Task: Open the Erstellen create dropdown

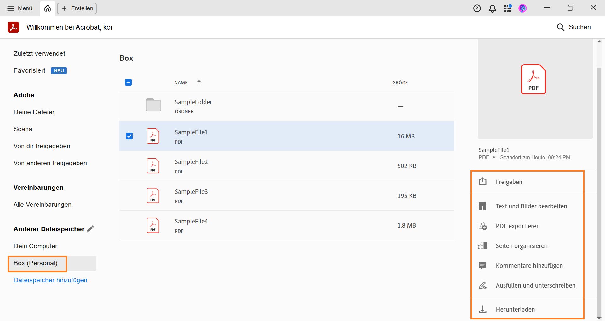Action: pyautogui.click(x=77, y=8)
